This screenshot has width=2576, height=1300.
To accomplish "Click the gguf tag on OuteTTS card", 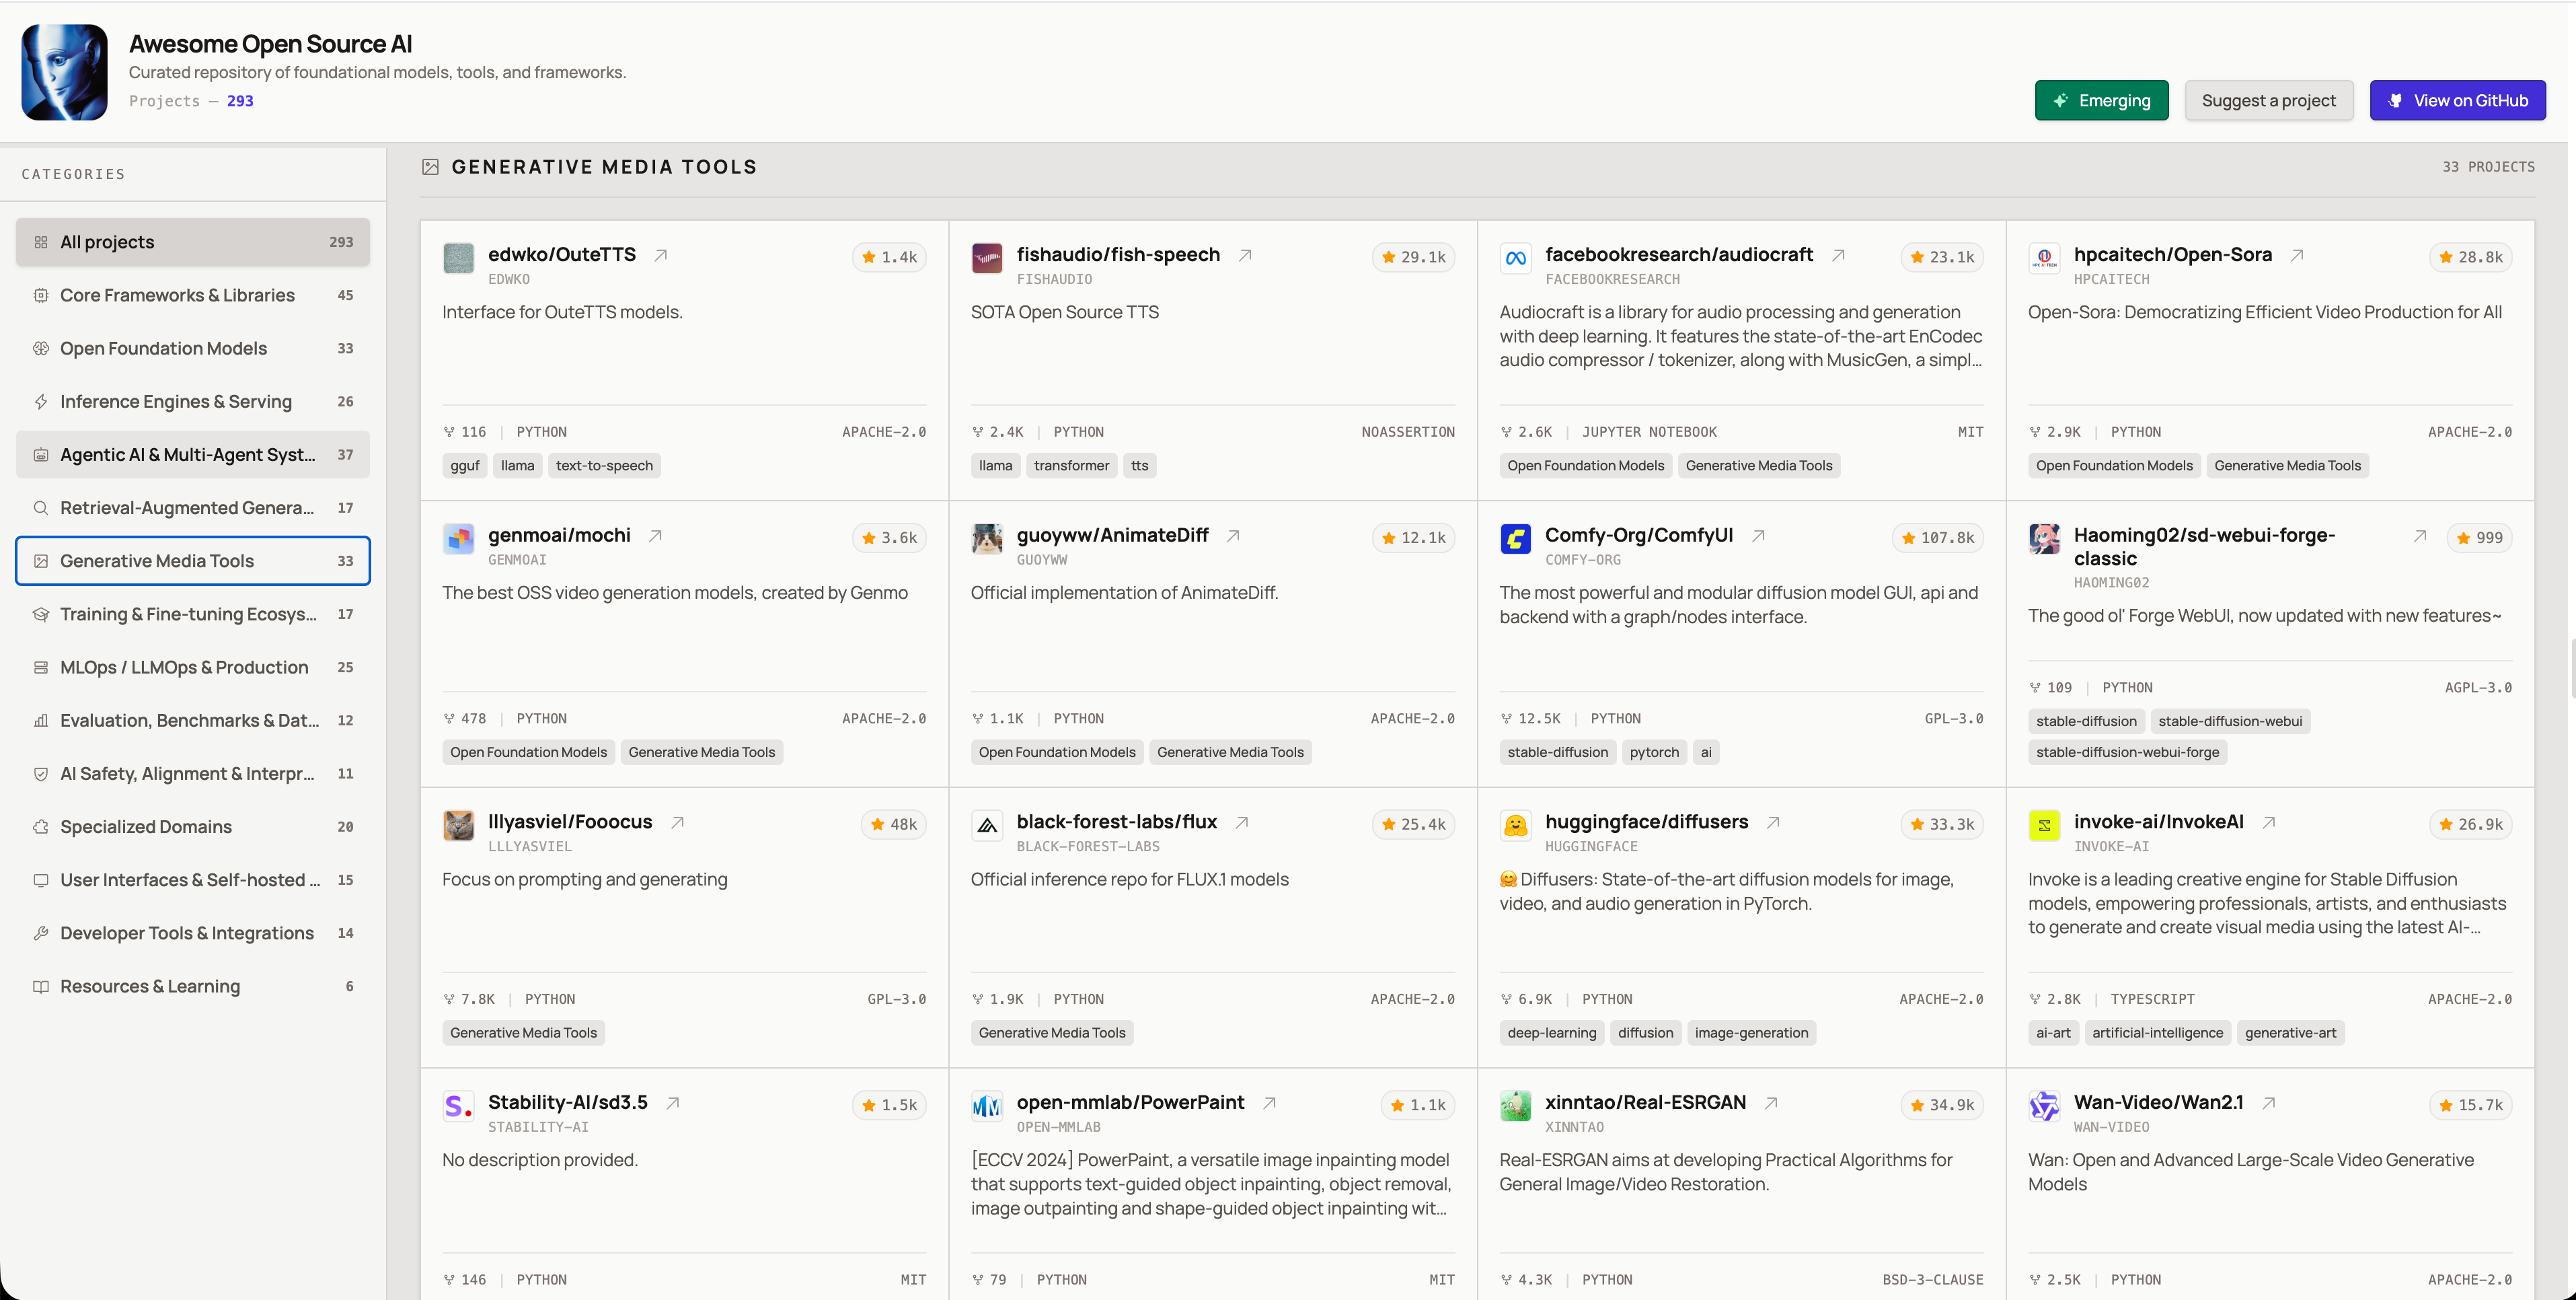I will [x=465, y=466].
